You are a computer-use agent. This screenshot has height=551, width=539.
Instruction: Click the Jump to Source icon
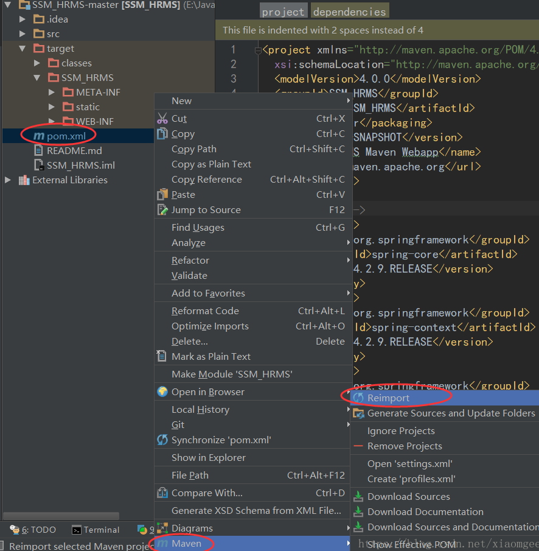coord(162,210)
